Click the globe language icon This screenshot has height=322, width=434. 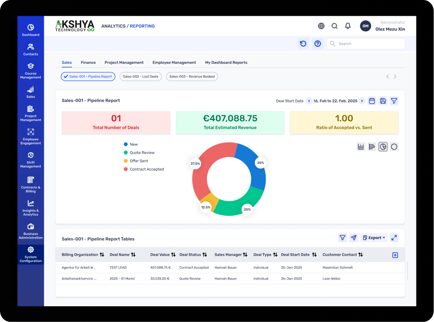click(321, 26)
